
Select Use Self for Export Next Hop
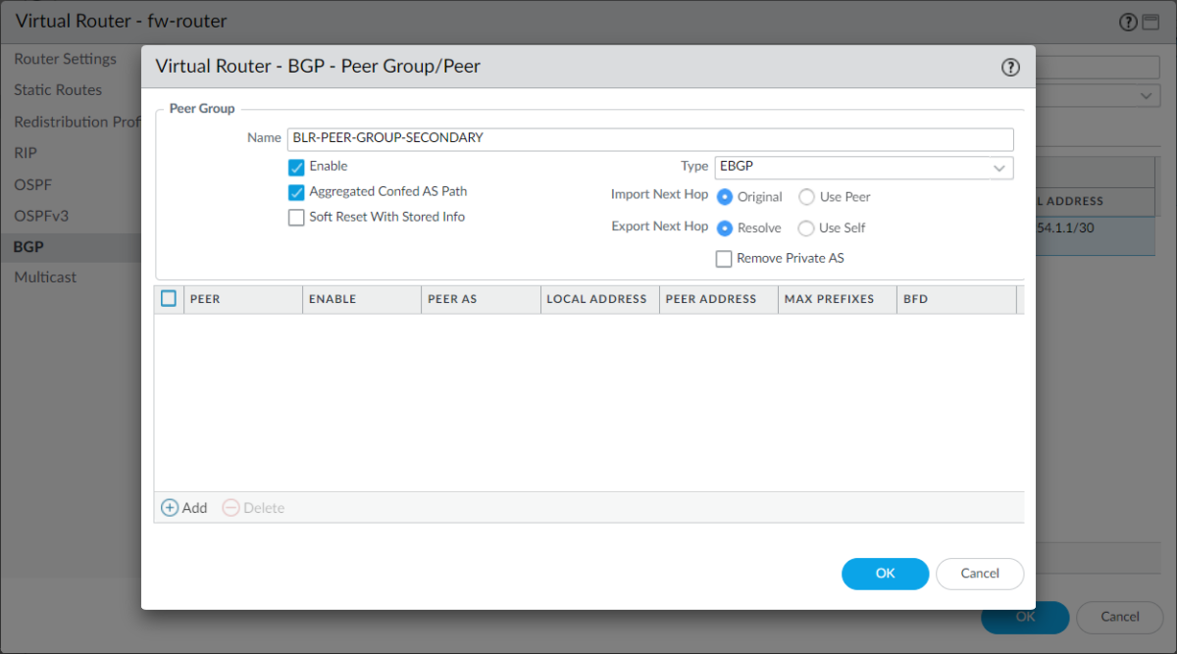(806, 227)
